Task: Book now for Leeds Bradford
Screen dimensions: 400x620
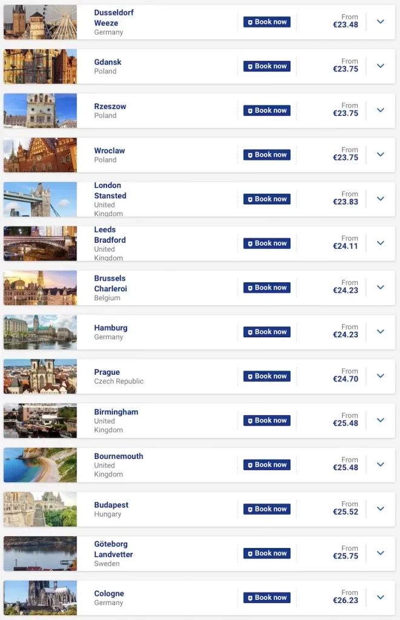Action: coord(267,243)
